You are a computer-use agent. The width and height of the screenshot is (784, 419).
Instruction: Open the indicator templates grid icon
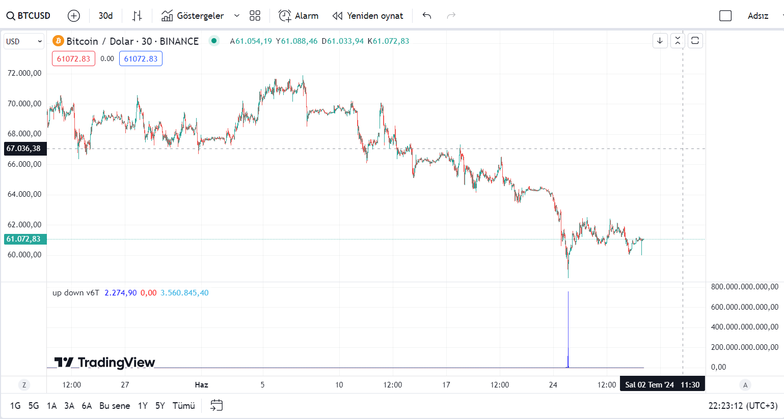click(255, 16)
